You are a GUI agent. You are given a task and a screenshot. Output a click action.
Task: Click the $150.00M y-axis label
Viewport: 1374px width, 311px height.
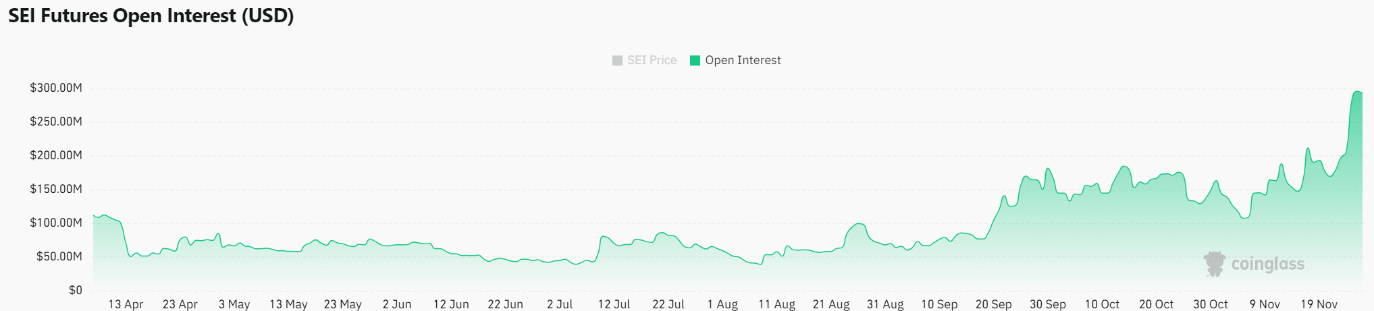56,189
